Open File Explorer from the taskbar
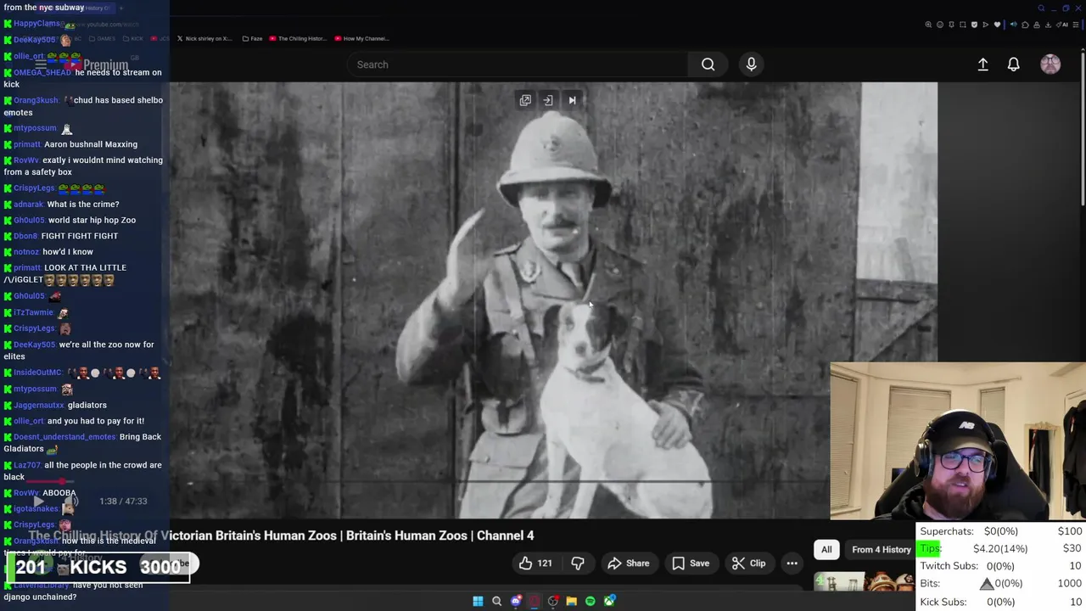This screenshot has height=611, width=1086. click(572, 602)
